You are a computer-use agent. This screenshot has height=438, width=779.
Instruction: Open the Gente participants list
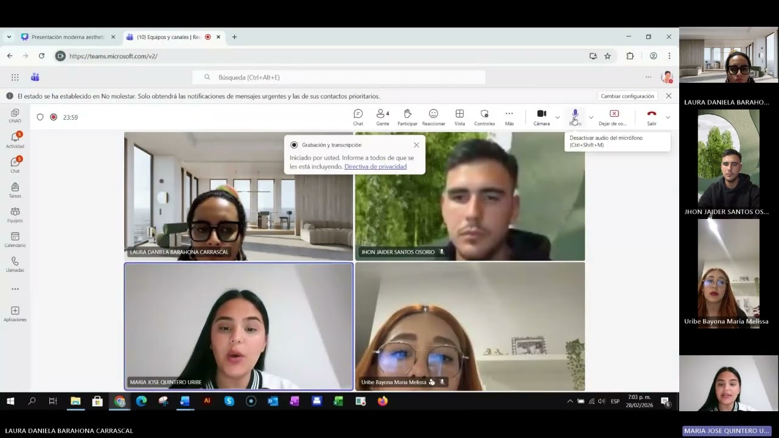click(382, 117)
